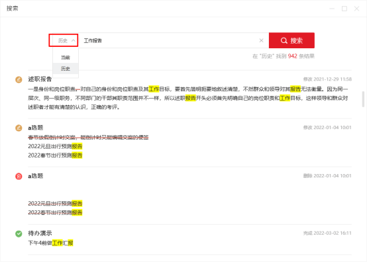Screen dimensions: 367x262
Task: Click the line 2022元旦出行预测报告 without strikethrough
Action: point(55,146)
